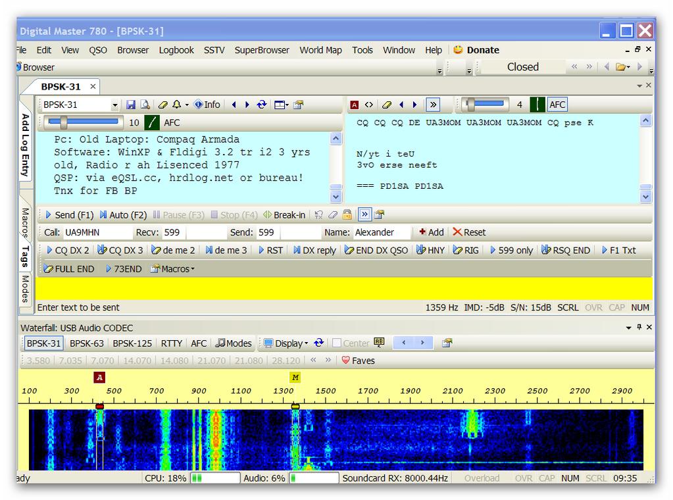Open the window layout icon menu
Image resolution: width=673 pixels, height=500 pixels.
281,105
